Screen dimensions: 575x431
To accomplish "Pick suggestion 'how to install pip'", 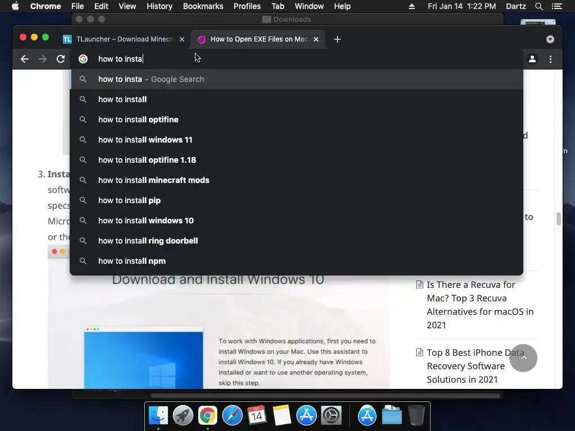I will (296, 200).
